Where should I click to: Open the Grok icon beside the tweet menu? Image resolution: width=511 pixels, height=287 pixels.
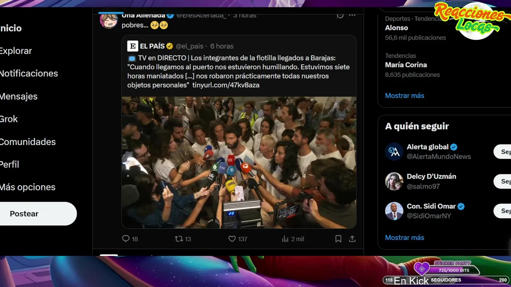pyautogui.click(x=340, y=15)
